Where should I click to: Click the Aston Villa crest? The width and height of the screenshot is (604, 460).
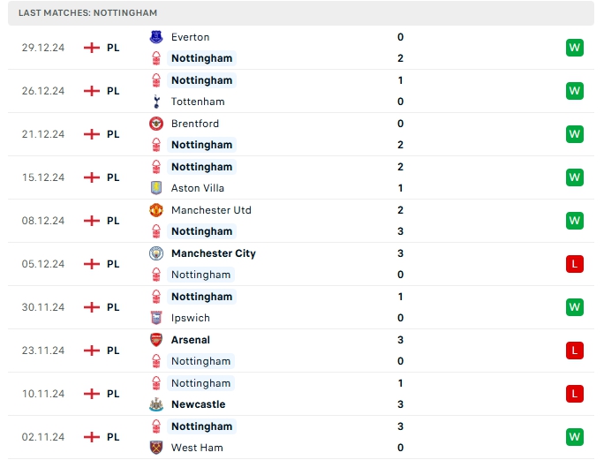(x=156, y=188)
